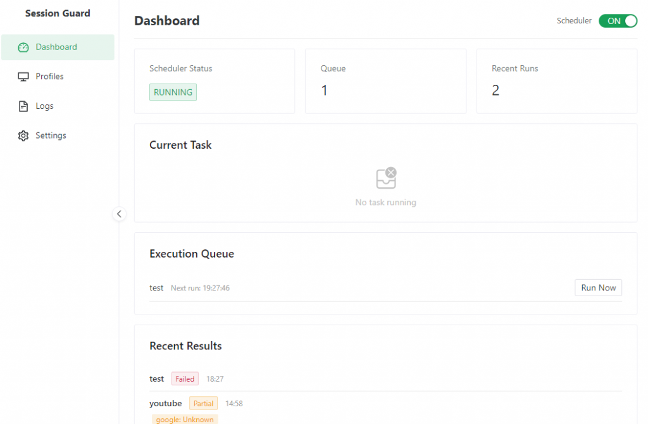The image size is (648, 424).
Task: Click the Session Guard app title
Action: (58, 13)
